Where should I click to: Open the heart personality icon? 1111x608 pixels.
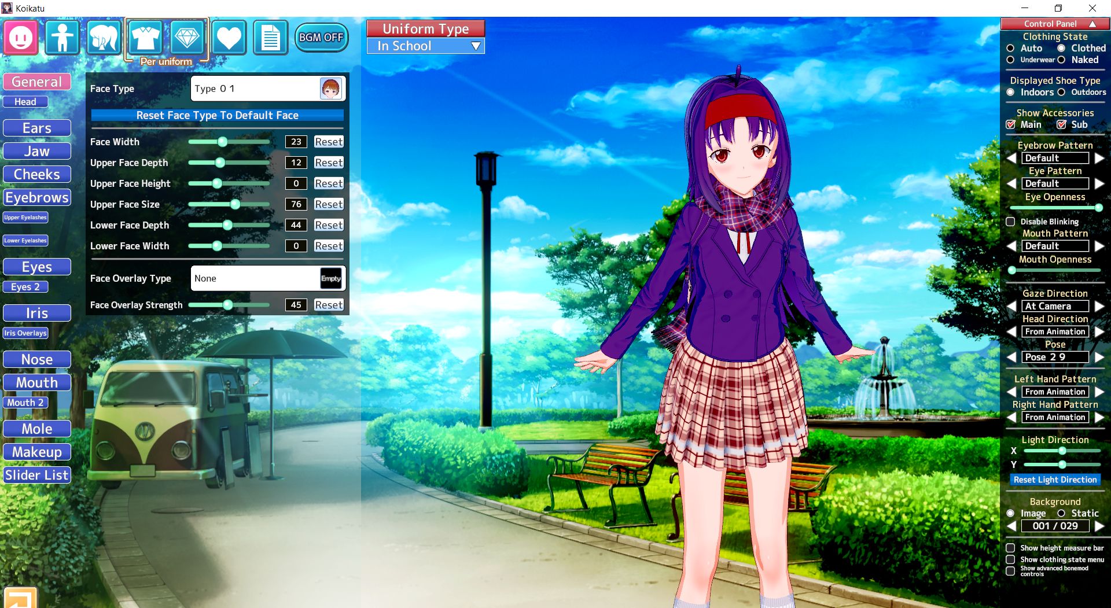pos(228,37)
